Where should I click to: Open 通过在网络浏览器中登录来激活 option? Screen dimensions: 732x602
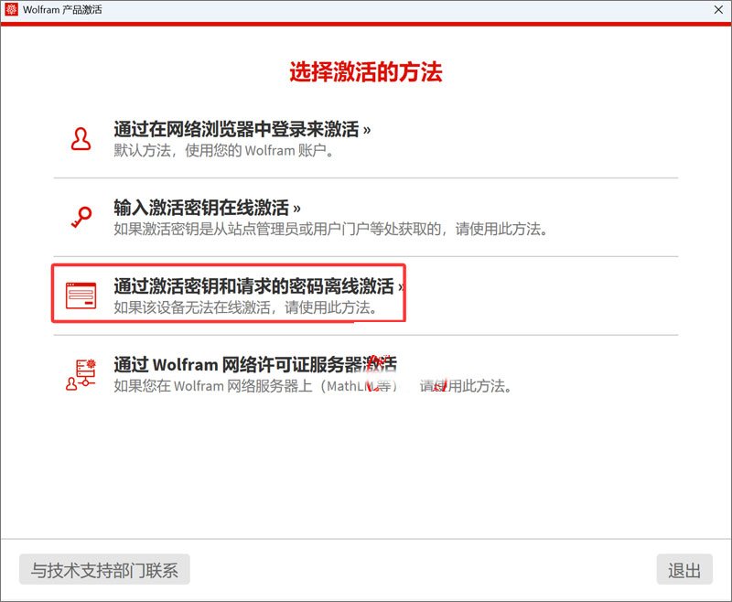coord(242,129)
